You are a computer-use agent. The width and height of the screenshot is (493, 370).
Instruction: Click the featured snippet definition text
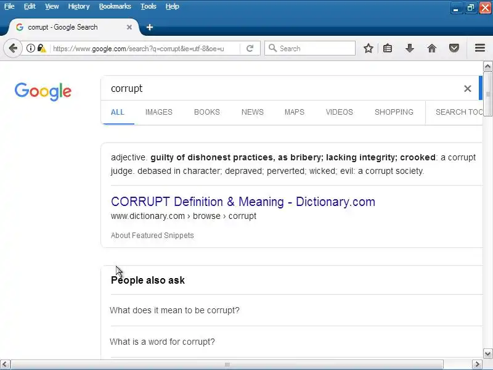click(x=293, y=164)
